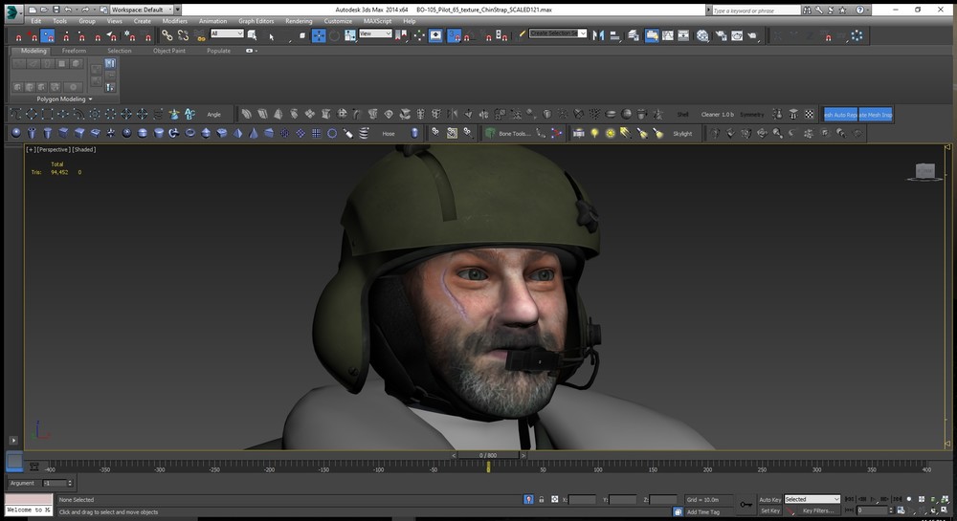This screenshot has height=521, width=957.
Task: Click the Symmetry modifier button
Action: tap(751, 114)
